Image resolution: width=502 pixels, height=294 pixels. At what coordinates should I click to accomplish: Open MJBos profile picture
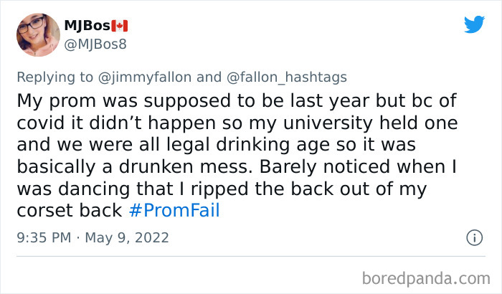tap(37, 36)
